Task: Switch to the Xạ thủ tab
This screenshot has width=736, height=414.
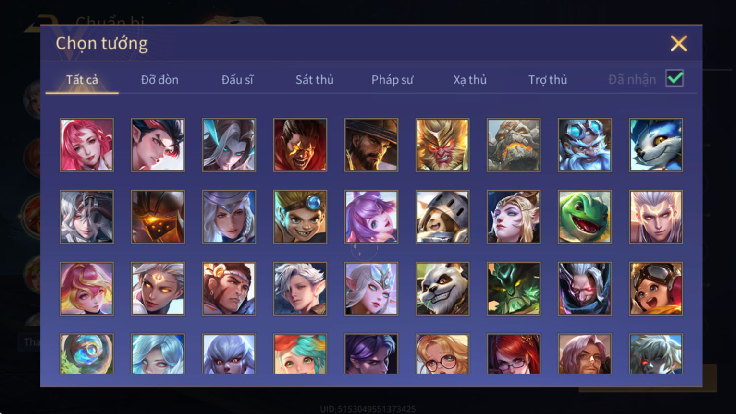Action: pyautogui.click(x=470, y=80)
